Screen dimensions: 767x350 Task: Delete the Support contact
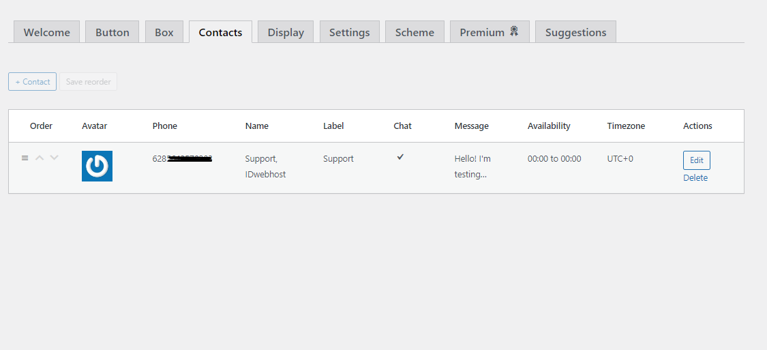pyautogui.click(x=695, y=177)
